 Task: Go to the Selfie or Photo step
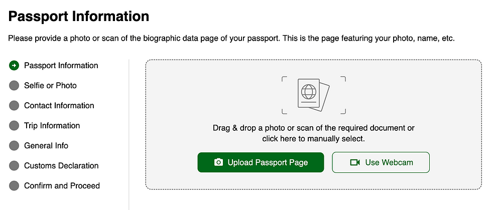[50, 86]
